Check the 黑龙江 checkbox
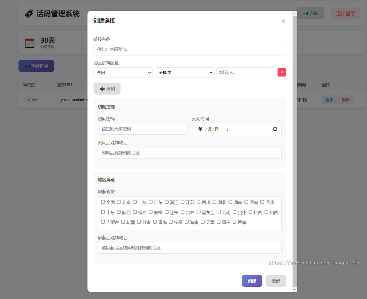 point(198,212)
